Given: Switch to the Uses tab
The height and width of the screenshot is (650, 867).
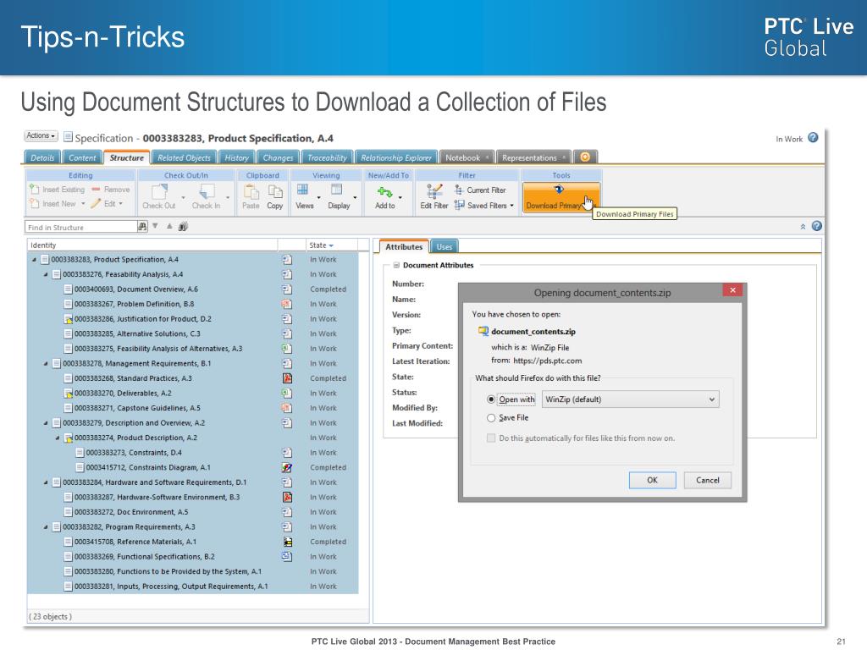Looking at the screenshot, I should pyautogui.click(x=444, y=246).
